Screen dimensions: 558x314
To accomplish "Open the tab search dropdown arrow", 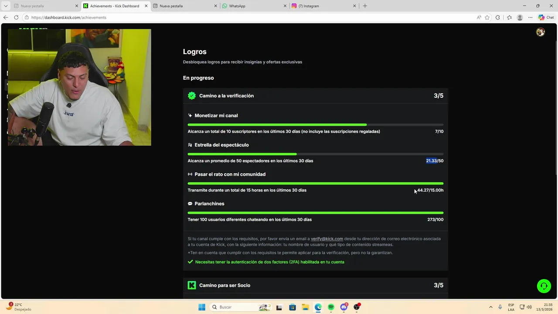I will (6, 6).
